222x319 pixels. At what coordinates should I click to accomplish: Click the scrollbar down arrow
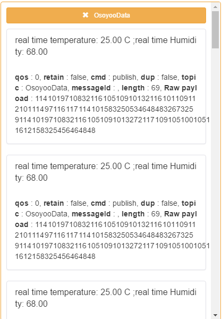[215, 315]
